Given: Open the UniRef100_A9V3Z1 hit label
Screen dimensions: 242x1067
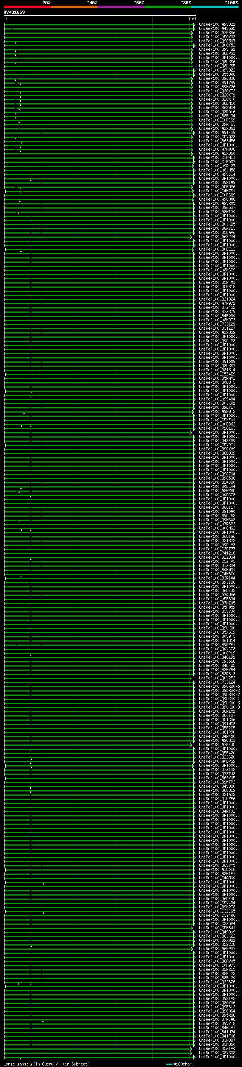Looking at the screenshot, I should click(x=217, y=25).
